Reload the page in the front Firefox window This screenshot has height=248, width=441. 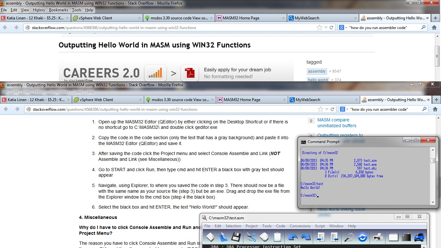tap(332, 109)
